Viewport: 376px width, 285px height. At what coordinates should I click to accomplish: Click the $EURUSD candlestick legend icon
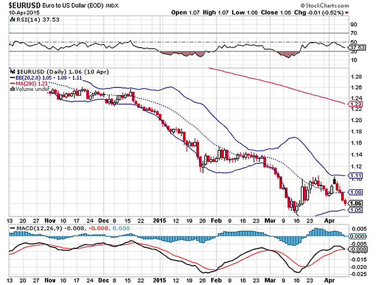tap(13, 72)
